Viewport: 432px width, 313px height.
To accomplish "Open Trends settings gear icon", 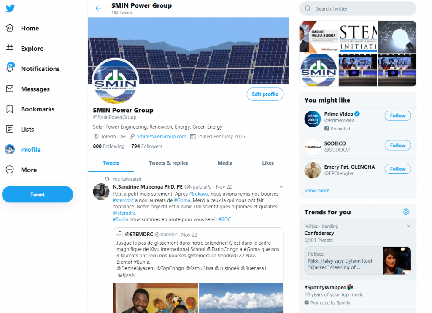I will (406, 212).
